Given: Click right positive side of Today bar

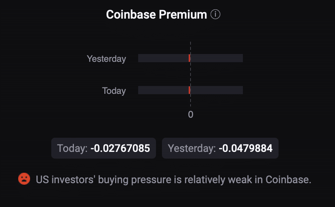Looking at the screenshot, I should click(x=217, y=90).
